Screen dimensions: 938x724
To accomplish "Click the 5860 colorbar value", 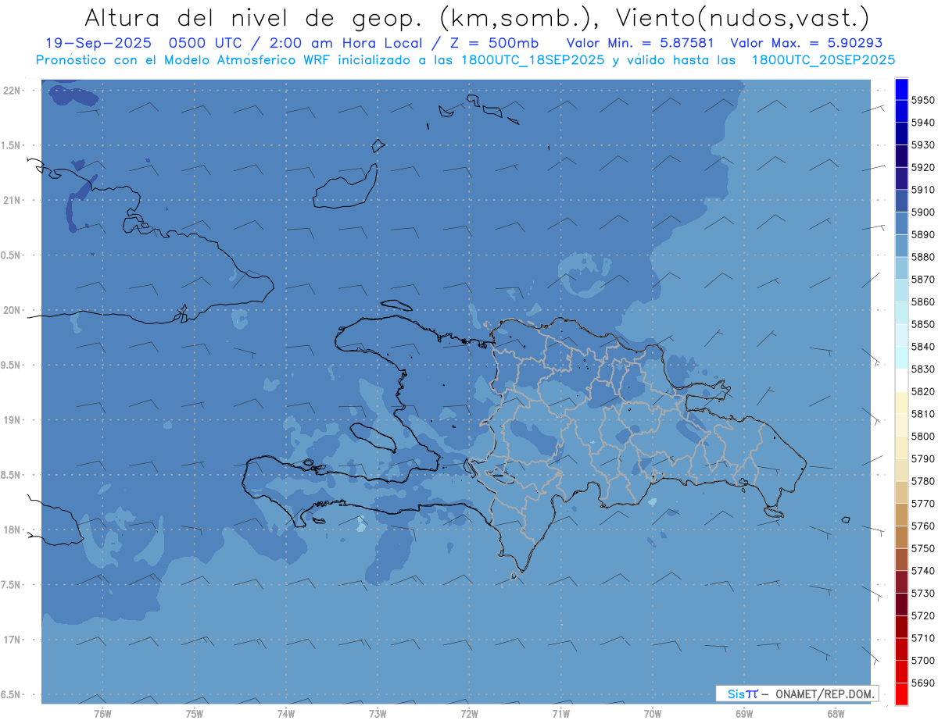I will 923,301.
